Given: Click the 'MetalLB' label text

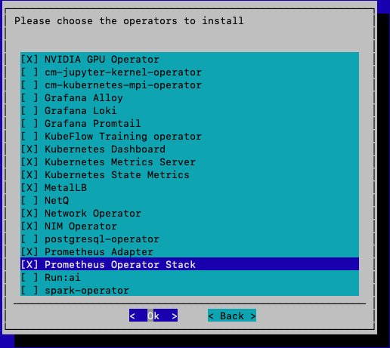Looking at the screenshot, I should [x=66, y=188].
